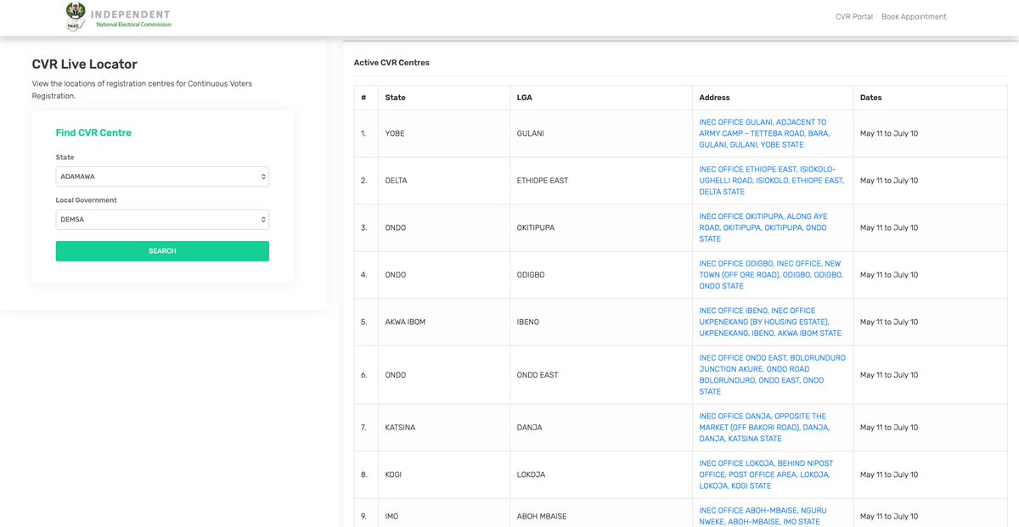Click the CVR Live Locator heading
This screenshot has height=527, width=1019.
(84, 64)
